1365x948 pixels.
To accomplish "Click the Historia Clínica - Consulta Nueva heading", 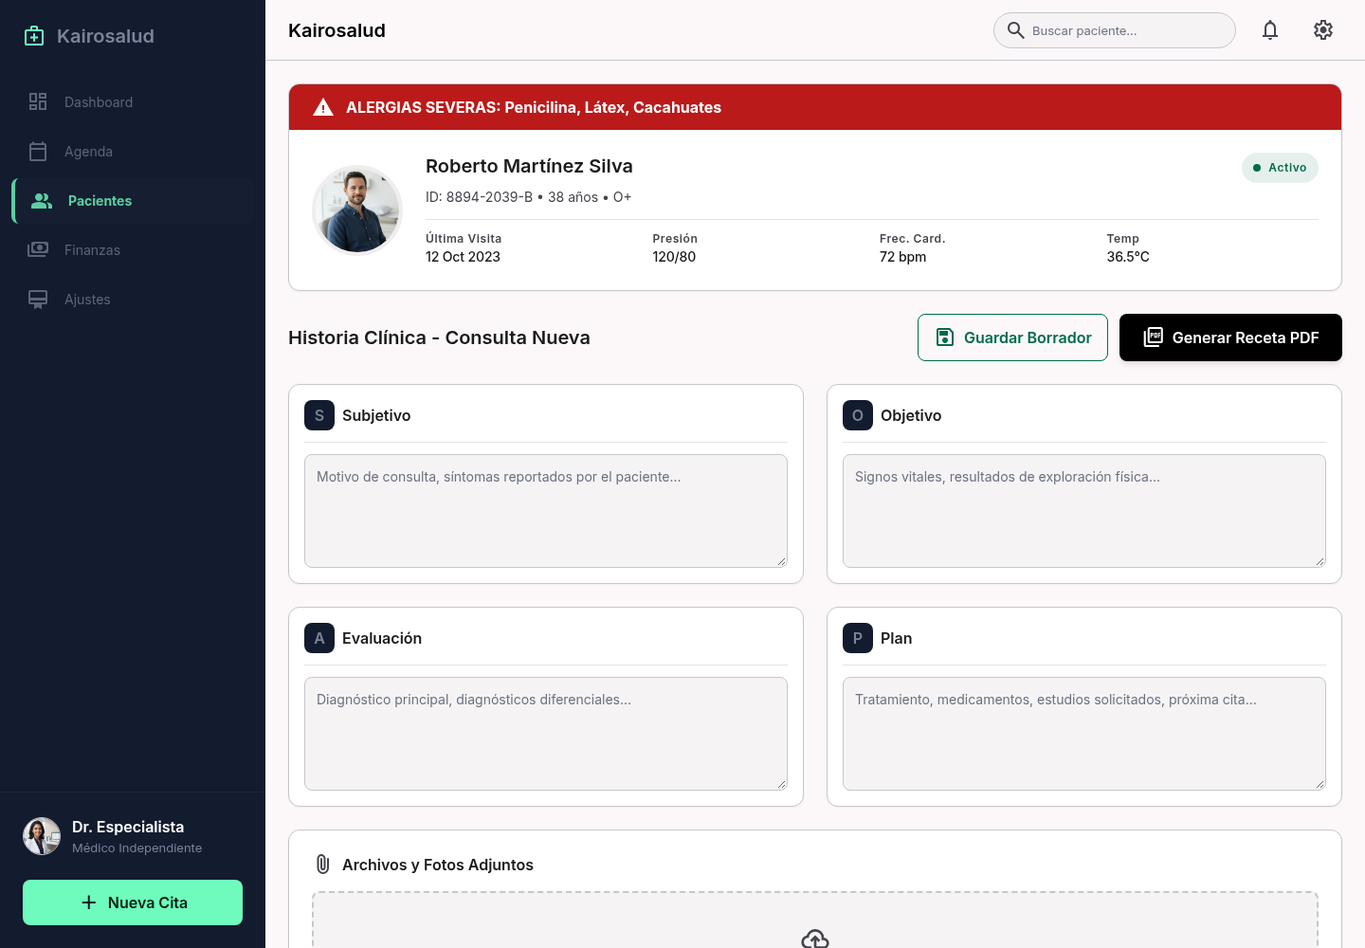I will coord(439,337).
